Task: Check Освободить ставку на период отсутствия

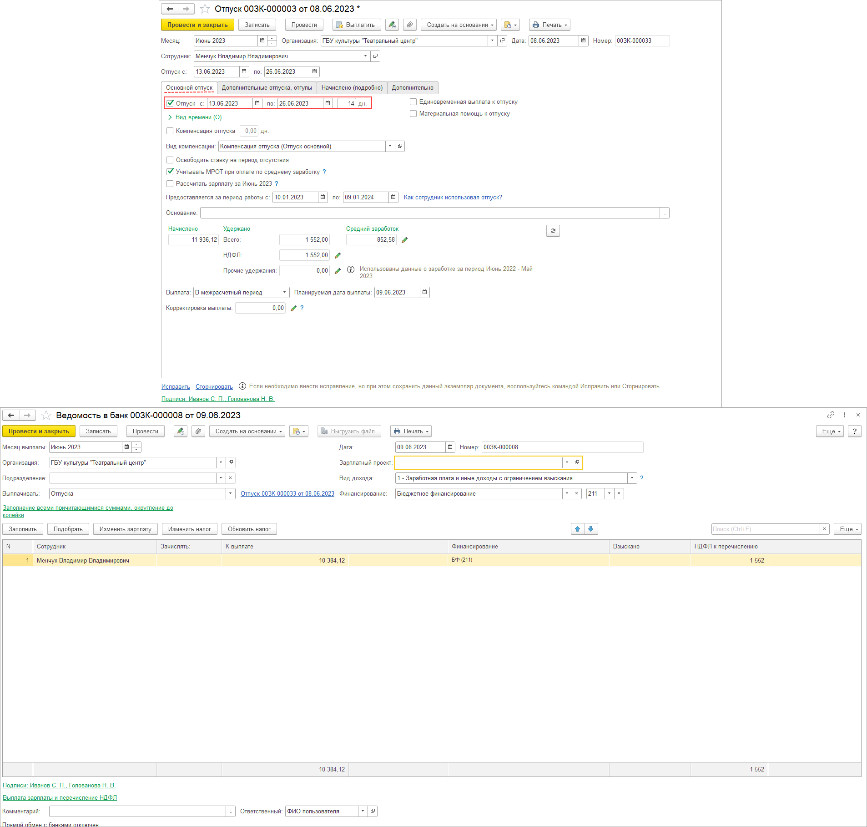Action: point(170,160)
